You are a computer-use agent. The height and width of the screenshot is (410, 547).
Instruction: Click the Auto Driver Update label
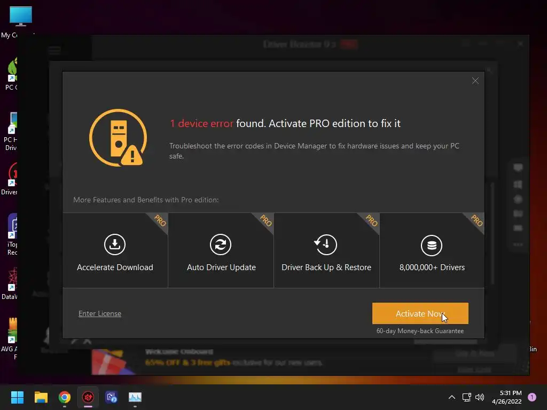[221, 267]
